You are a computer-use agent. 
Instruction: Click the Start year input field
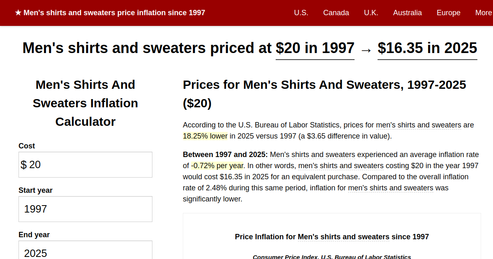click(x=85, y=209)
